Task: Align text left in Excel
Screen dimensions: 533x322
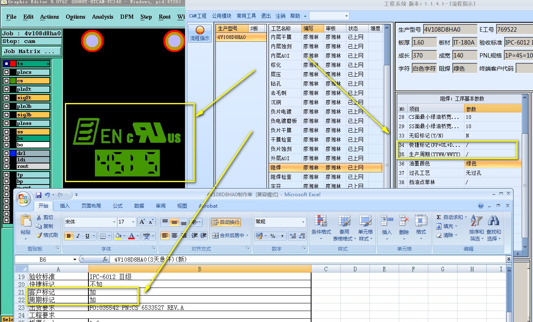Action: pos(165,236)
